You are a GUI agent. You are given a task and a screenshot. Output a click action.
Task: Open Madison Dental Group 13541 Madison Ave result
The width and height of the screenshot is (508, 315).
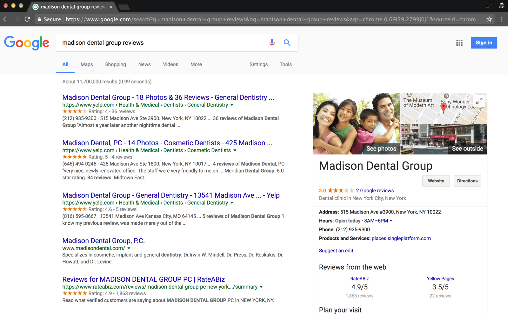pos(171,195)
